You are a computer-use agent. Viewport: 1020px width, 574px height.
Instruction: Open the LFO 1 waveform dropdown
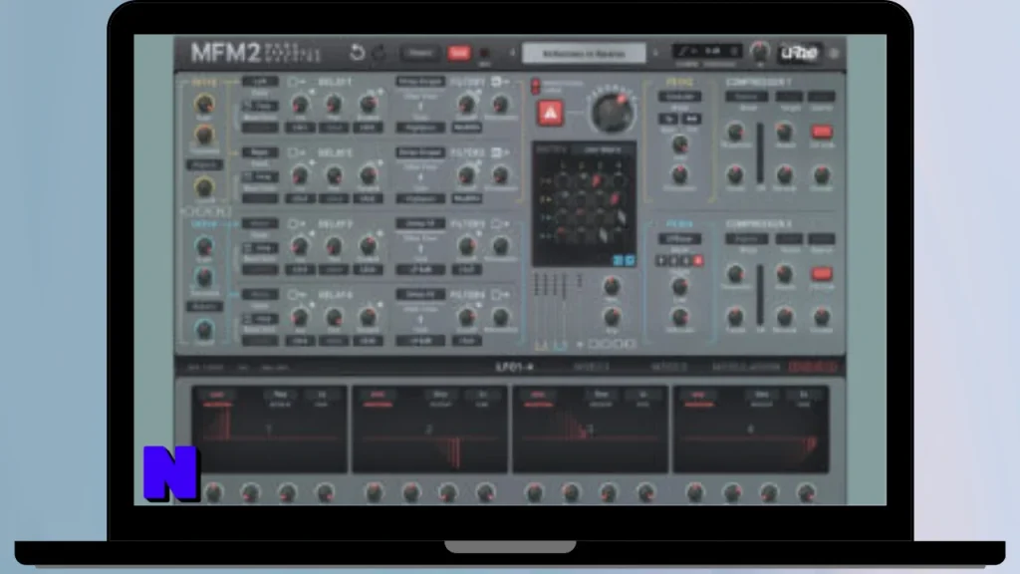[280, 395]
